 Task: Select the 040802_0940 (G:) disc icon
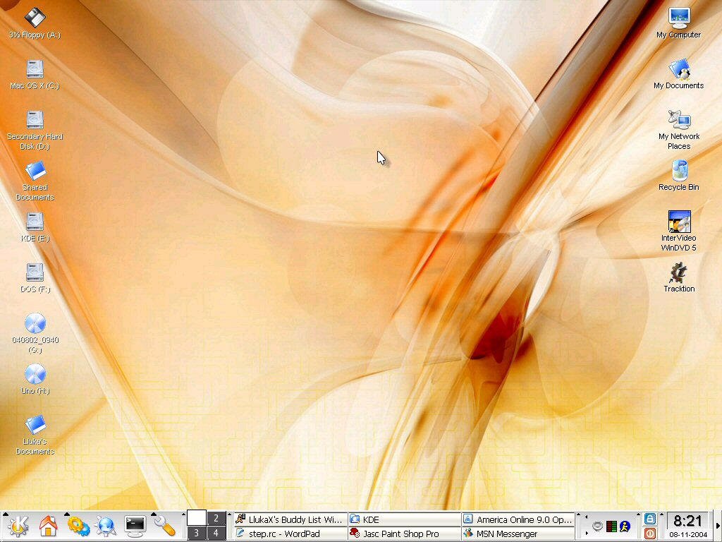pos(35,323)
